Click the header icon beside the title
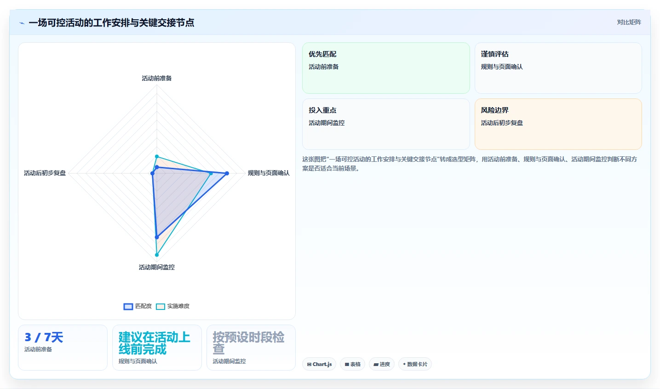This screenshot has width=660, height=389. tap(22, 23)
